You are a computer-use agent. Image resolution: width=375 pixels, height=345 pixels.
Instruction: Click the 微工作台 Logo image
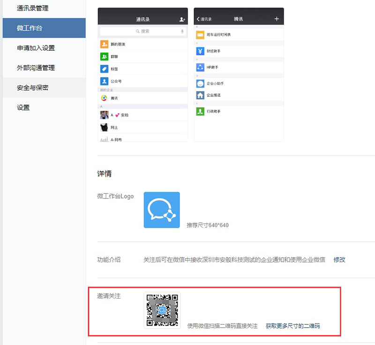(162, 210)
